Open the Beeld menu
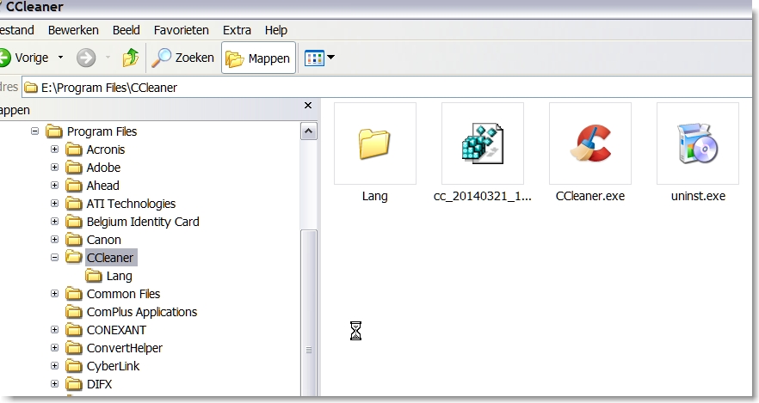Image resolution: width=759 pixels, height=403 pixels. [x=126, y=30]
